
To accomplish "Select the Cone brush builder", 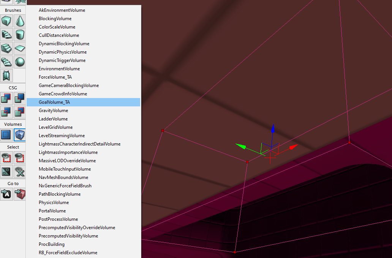I will pyautogui.click(x=20, y=21).
